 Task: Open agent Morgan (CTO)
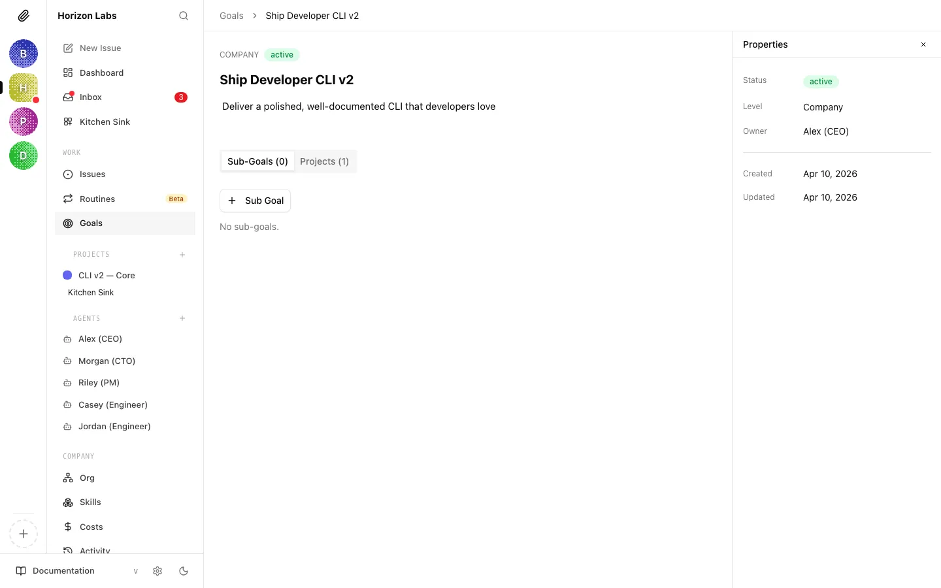(x=125, y=361)
